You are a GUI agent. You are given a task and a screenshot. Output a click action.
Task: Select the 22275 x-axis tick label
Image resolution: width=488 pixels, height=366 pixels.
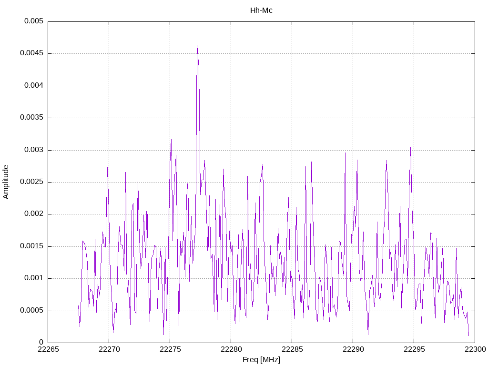pyautogui.click(x=170, y=350)
